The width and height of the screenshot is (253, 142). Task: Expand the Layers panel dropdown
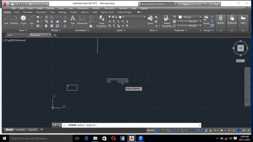click(x=121, y=30)
